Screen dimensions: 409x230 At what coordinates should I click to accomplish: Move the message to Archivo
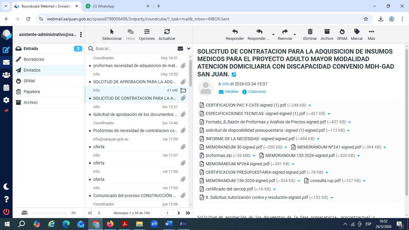click(327, 34)
